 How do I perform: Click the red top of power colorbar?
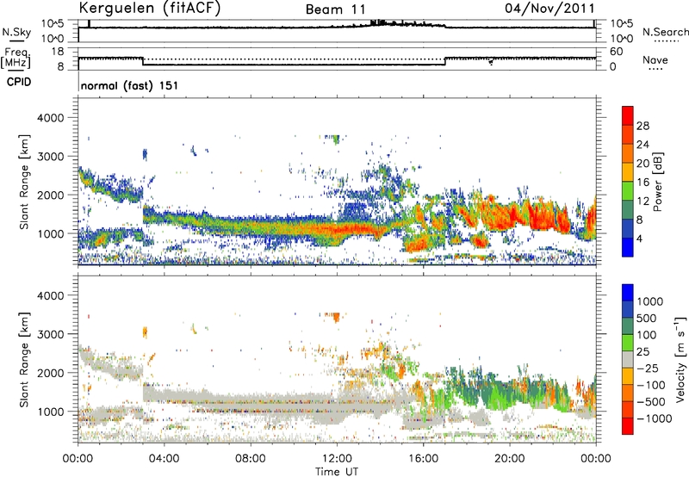click(628, 115)
